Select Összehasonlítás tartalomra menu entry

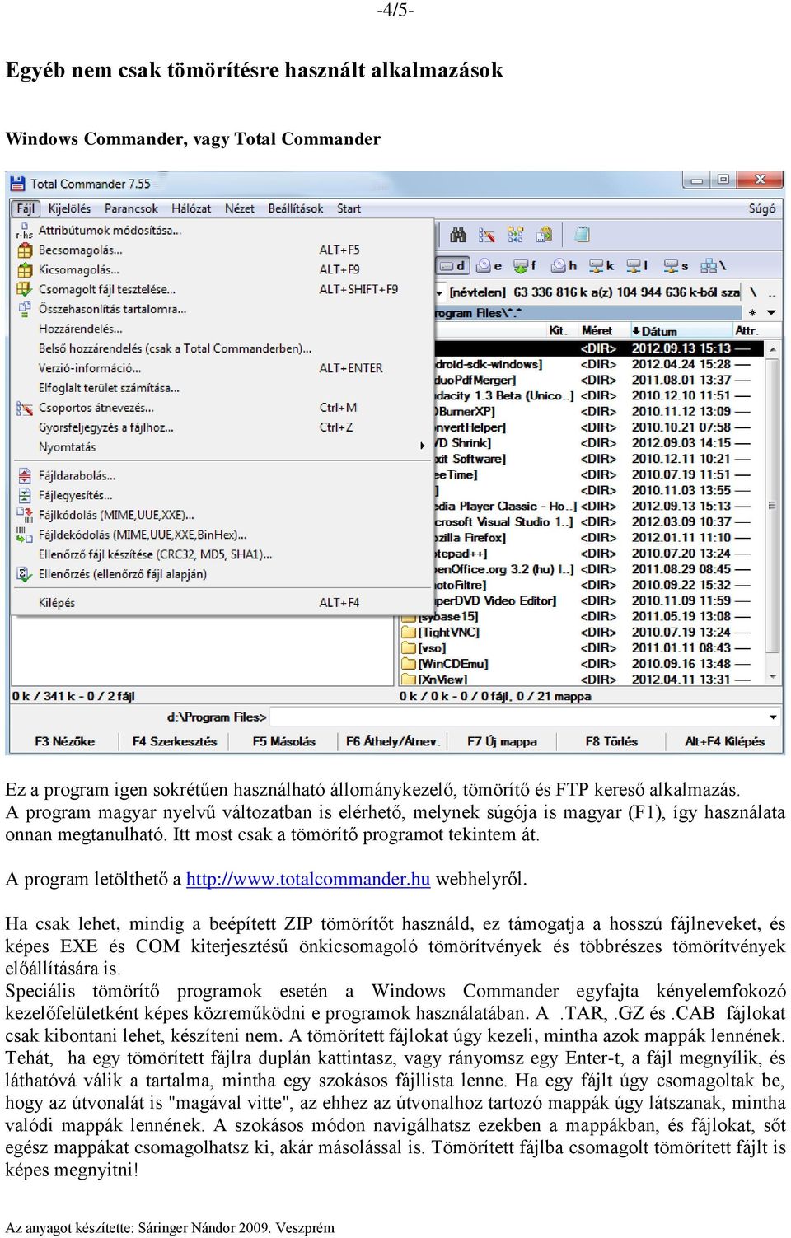tap(222, 309)
